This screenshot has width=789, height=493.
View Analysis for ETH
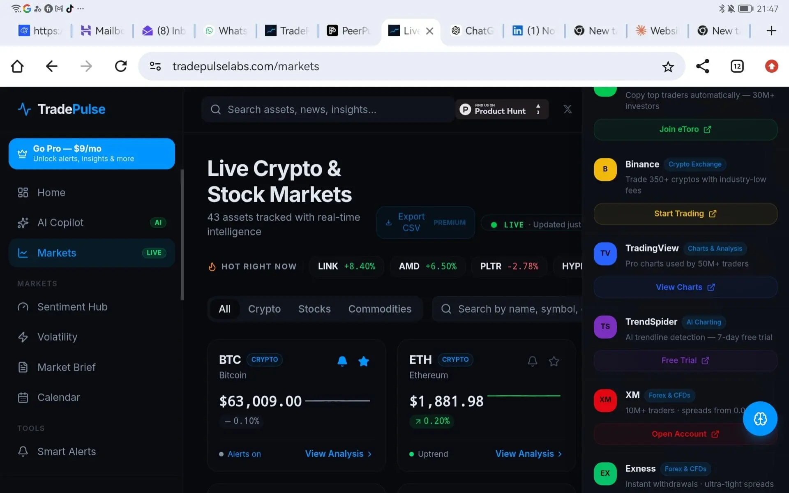click(x=528, y=454)
